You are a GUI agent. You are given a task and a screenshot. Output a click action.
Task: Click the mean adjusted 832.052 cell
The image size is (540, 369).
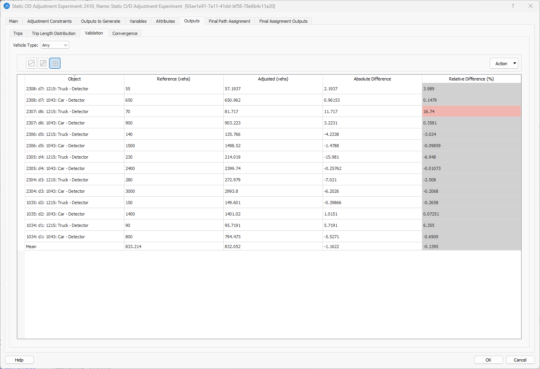(273, 247)
